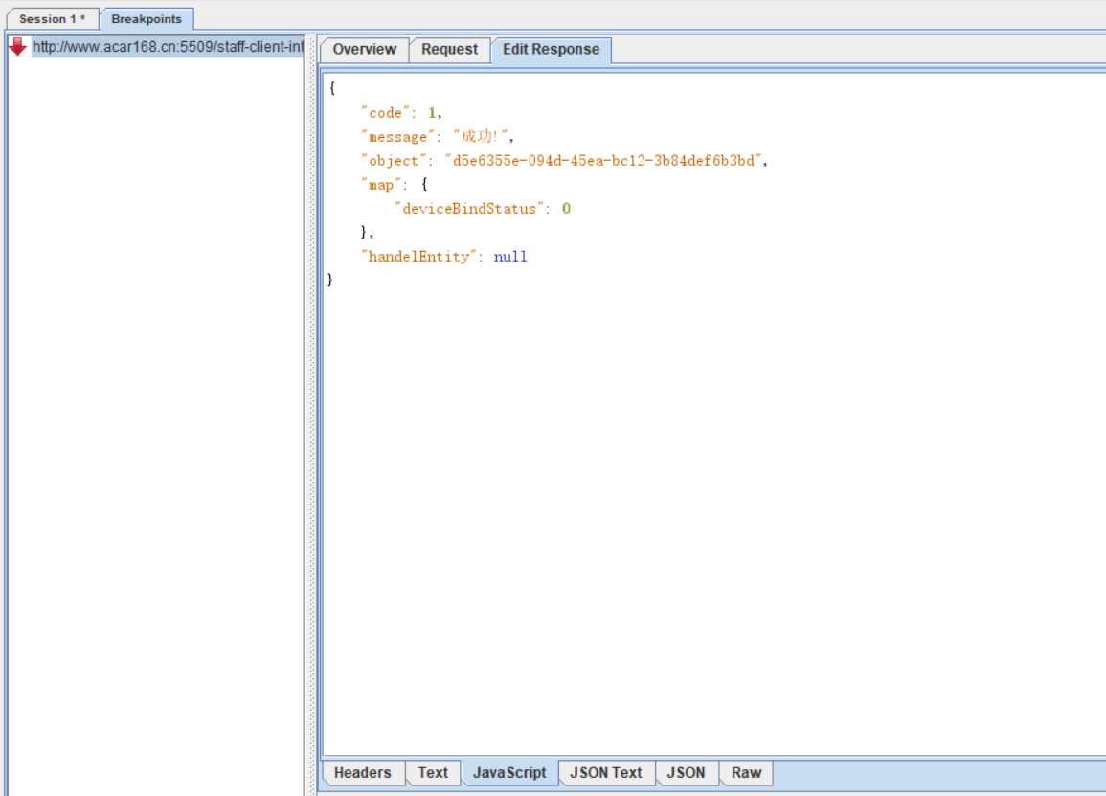This screenshot has height=796, width=1106.
Task: Click the "map" key text
Action: [x=381, y=185]
